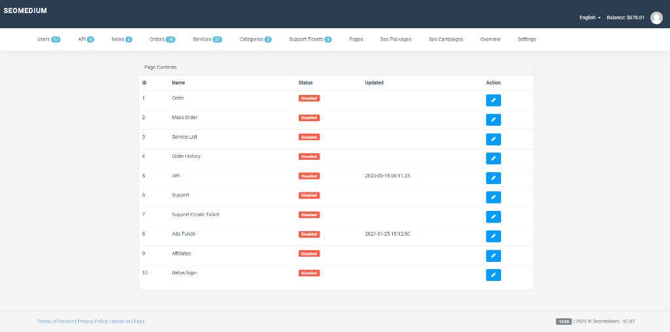Click the Disabled badge for API row
The image size is (670, 332).
[x=309, y=176]
